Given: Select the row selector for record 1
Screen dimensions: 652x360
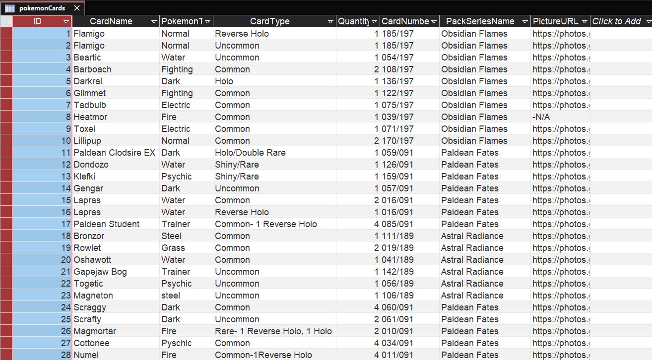Looking at the screenshot, I should [x=6, y=34].
